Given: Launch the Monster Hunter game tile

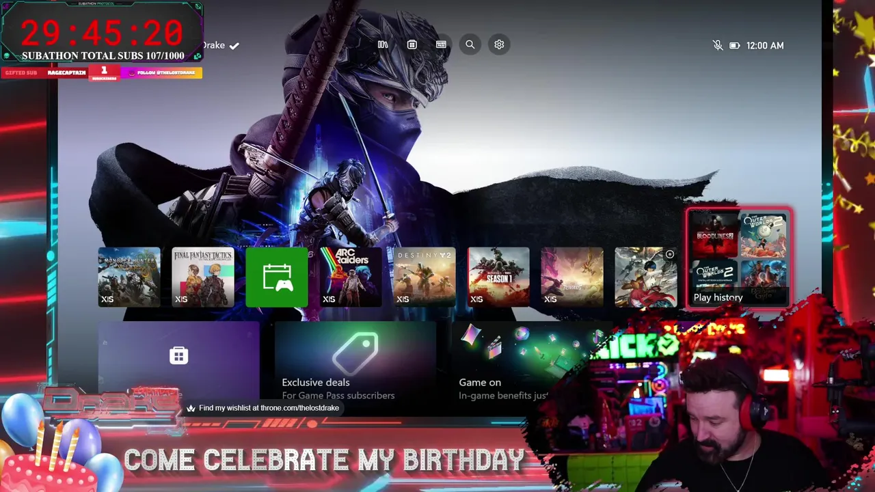Looking at the screenshot, I should 129,277.
